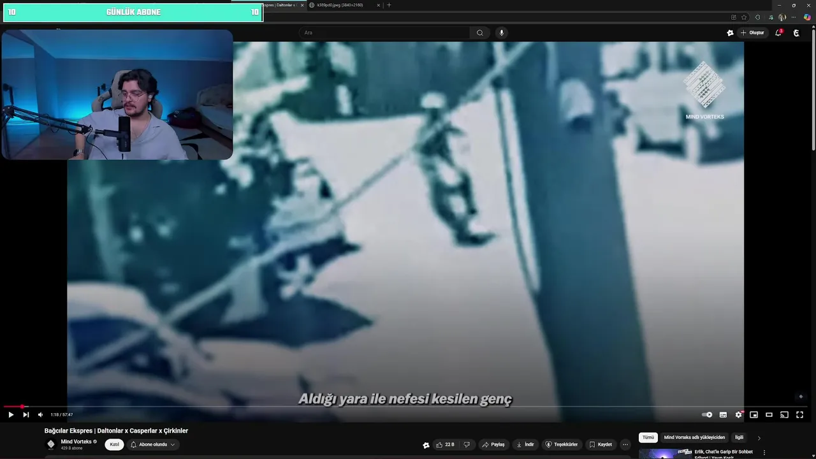Open browser profile avatar

pos(782,17)
